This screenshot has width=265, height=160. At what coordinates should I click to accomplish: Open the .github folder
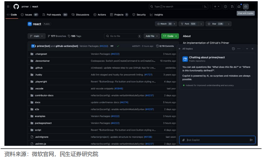click(x=39, y=68)
